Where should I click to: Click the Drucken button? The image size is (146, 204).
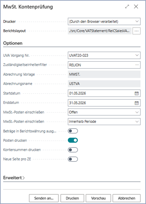[x=72, y=198]
